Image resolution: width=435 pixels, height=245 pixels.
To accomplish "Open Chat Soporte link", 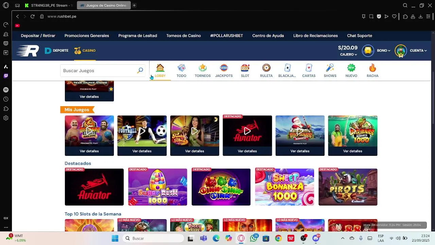I will tap(360, 36).
